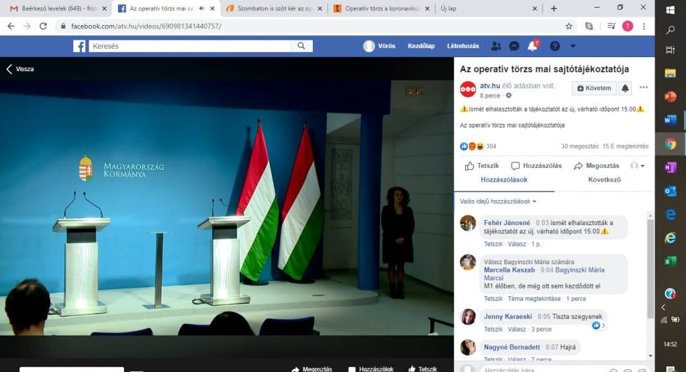Click the Facebook logo icon

tap(79, 46)
